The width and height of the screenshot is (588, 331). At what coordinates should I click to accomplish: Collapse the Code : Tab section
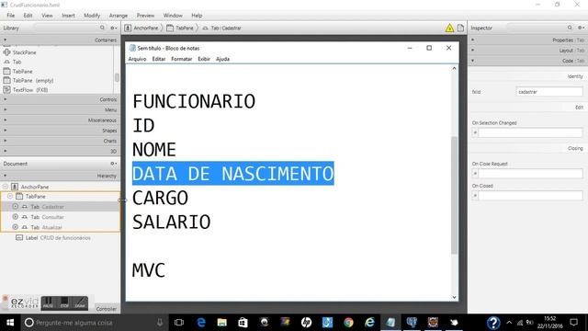pyautogui.click(x=528, y=61)
